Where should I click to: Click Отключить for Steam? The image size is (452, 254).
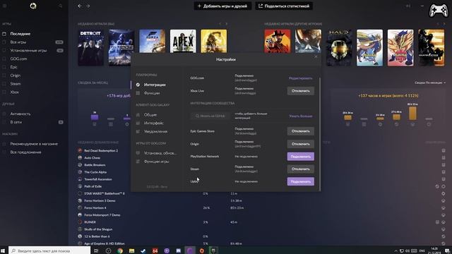tap(301, 169)
